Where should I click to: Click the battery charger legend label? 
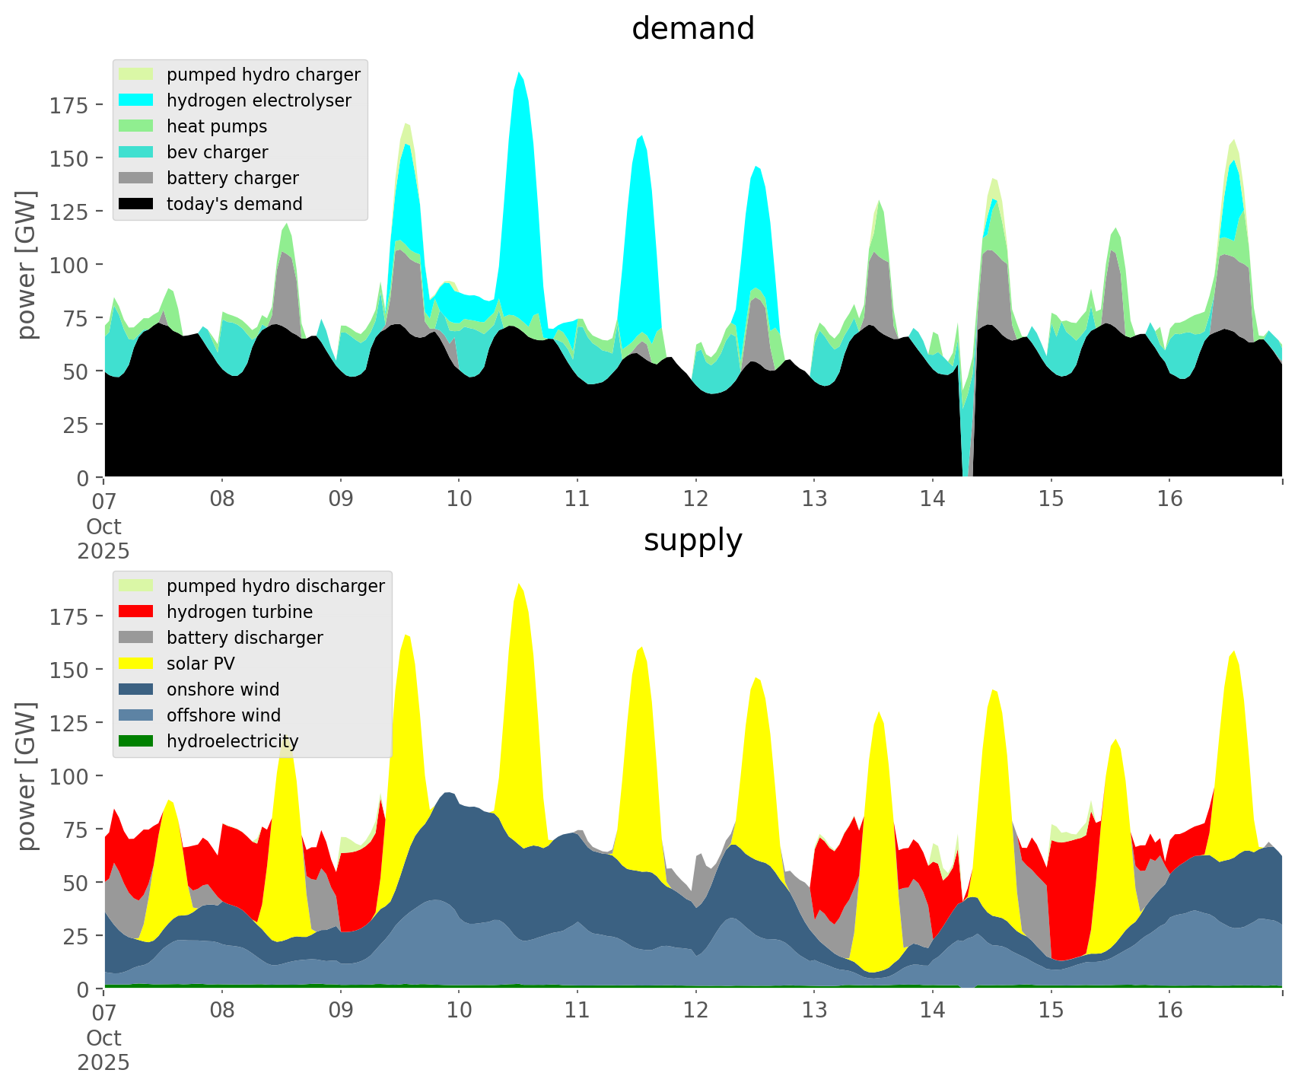[x=232, y=178]
